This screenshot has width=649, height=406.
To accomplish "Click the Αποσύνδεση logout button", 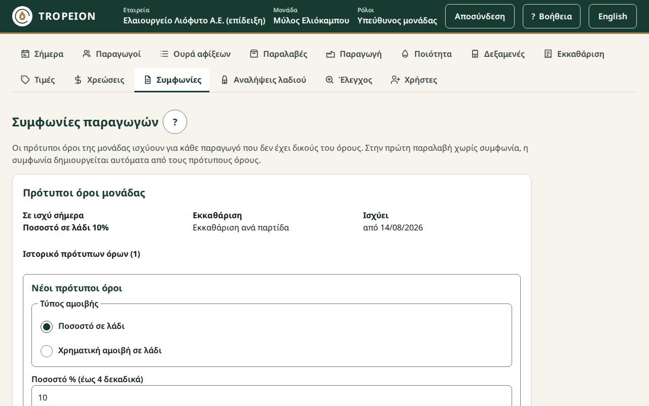I will 480,16.
